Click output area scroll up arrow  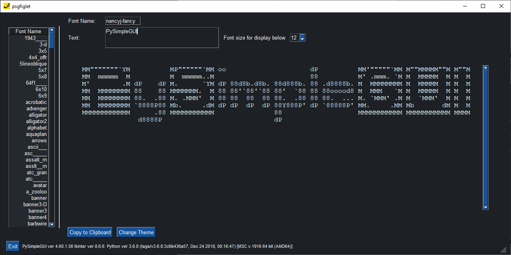click(x=485, y=68)
